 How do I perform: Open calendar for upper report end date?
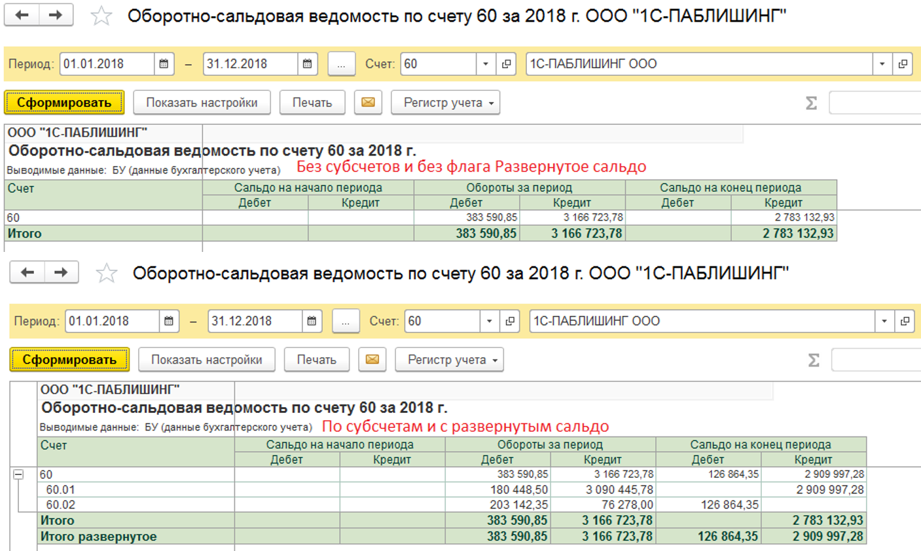point(307,64)
